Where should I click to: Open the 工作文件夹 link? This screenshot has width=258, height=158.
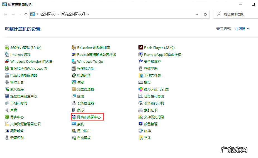coord(152,75)
